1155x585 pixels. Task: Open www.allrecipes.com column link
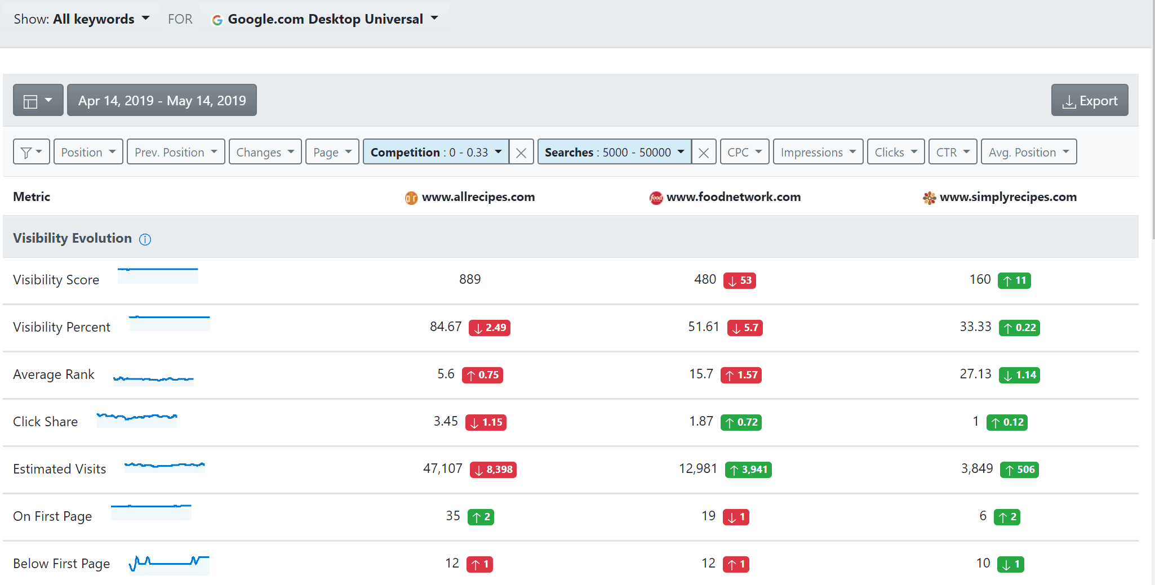[x=478, y=197]
